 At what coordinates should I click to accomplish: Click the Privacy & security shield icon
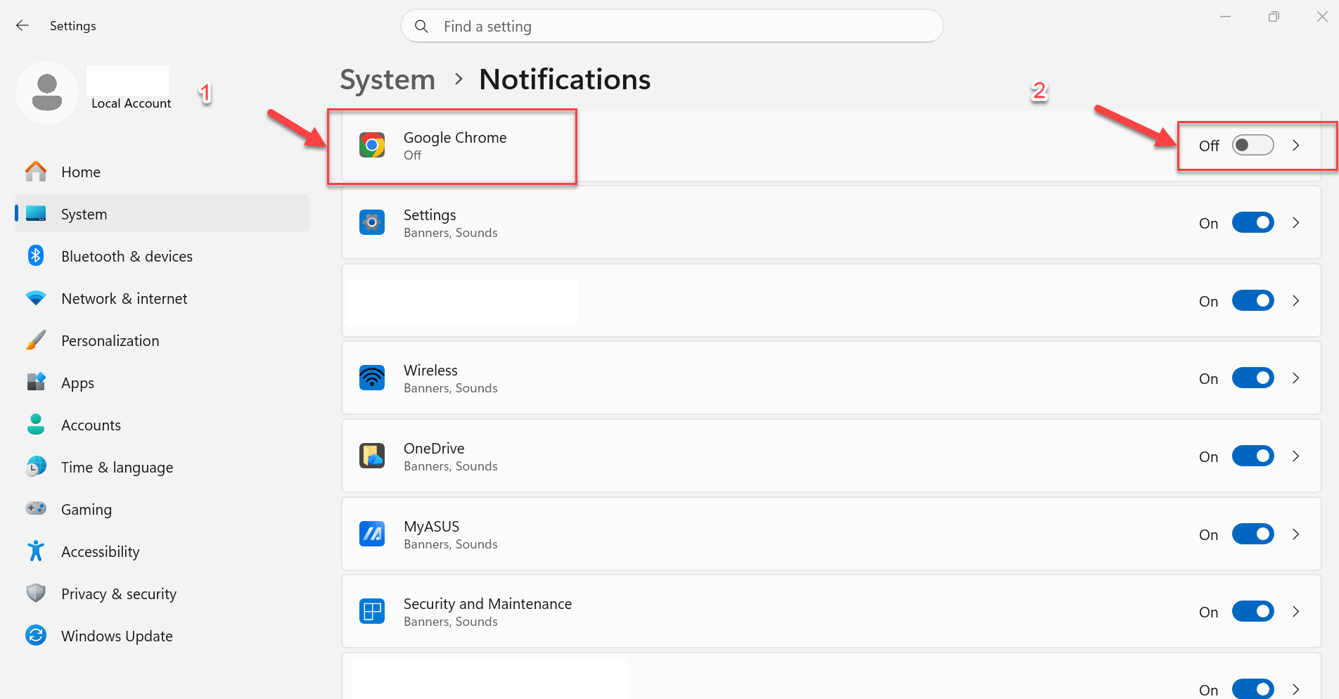pyautogui.click(x=36, y=593)
